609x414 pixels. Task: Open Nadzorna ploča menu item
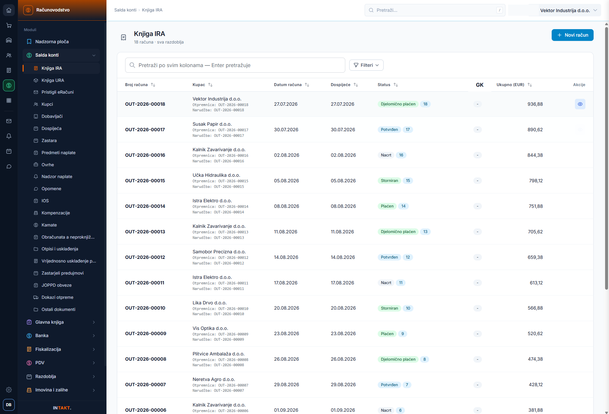pos(61,42)
